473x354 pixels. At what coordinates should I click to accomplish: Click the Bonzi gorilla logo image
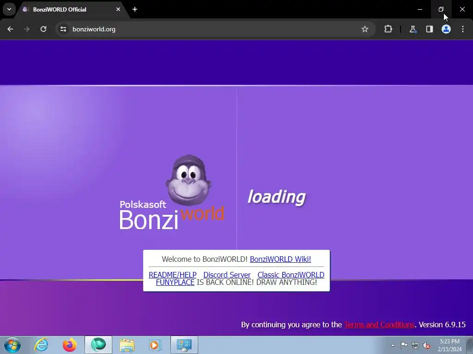188,180
